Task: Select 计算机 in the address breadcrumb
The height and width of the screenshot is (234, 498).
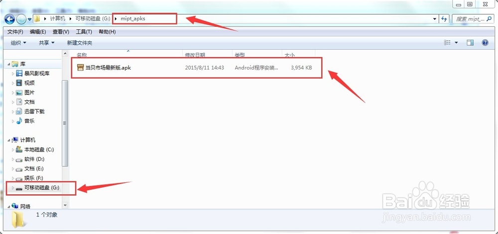Action: [57, 19]
